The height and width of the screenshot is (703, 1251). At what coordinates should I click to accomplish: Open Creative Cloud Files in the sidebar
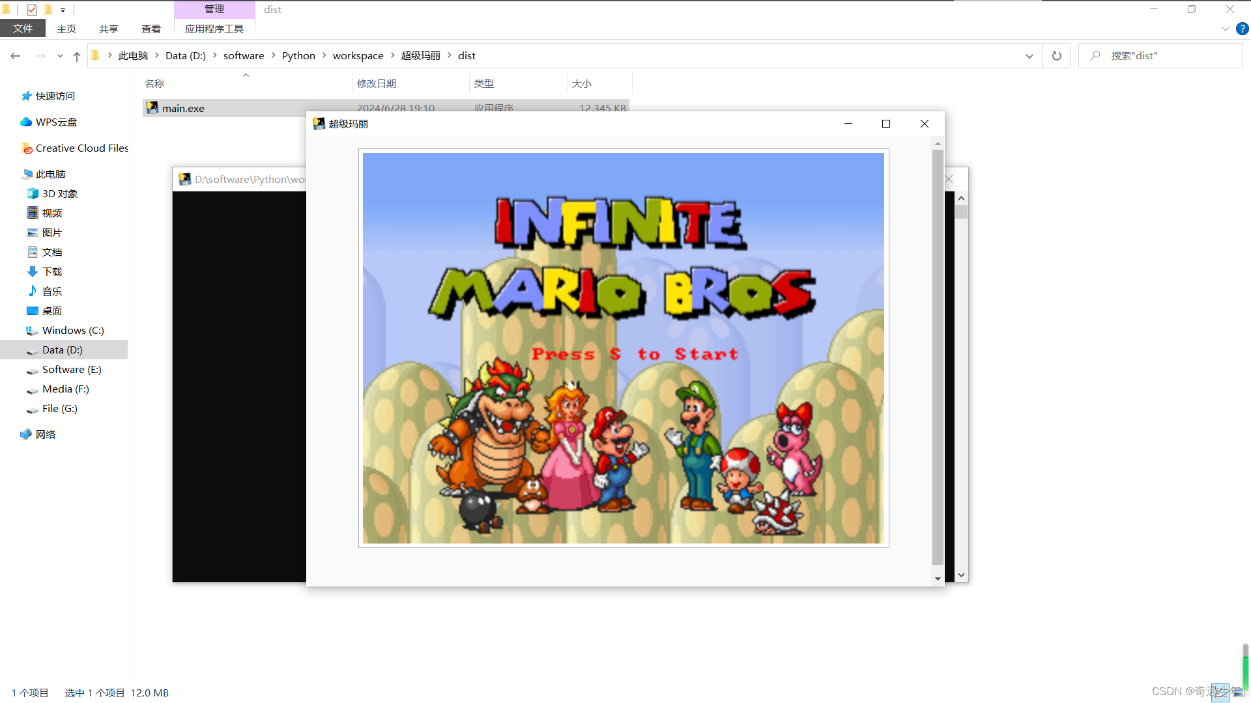(x=81, y=148)
